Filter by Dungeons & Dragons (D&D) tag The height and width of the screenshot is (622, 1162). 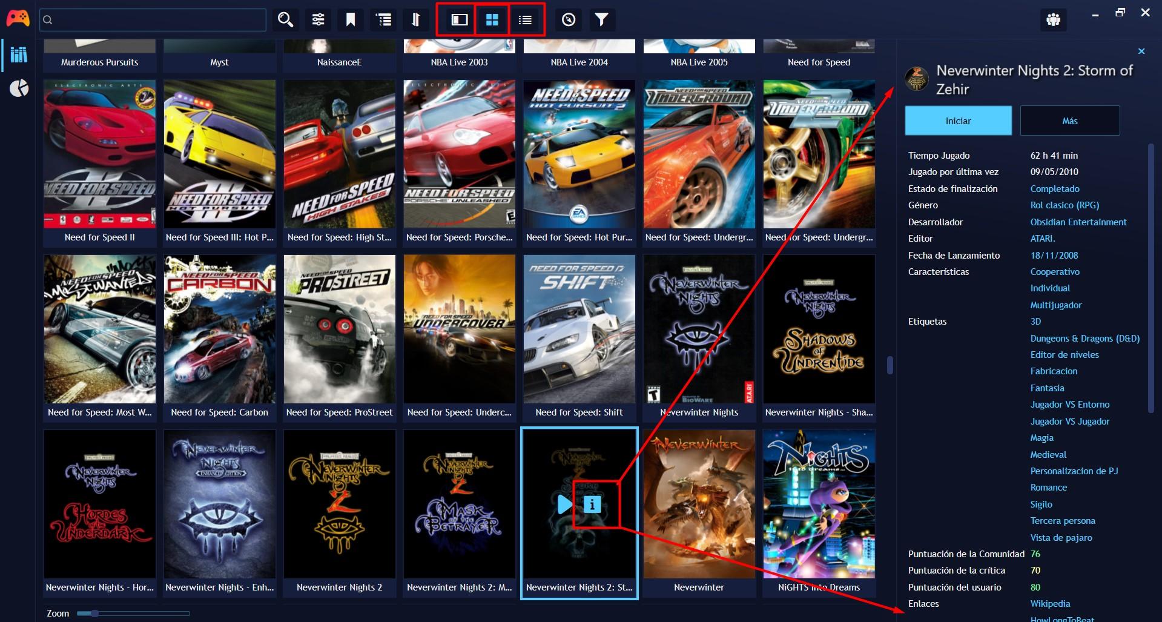tap(1085, 339)
